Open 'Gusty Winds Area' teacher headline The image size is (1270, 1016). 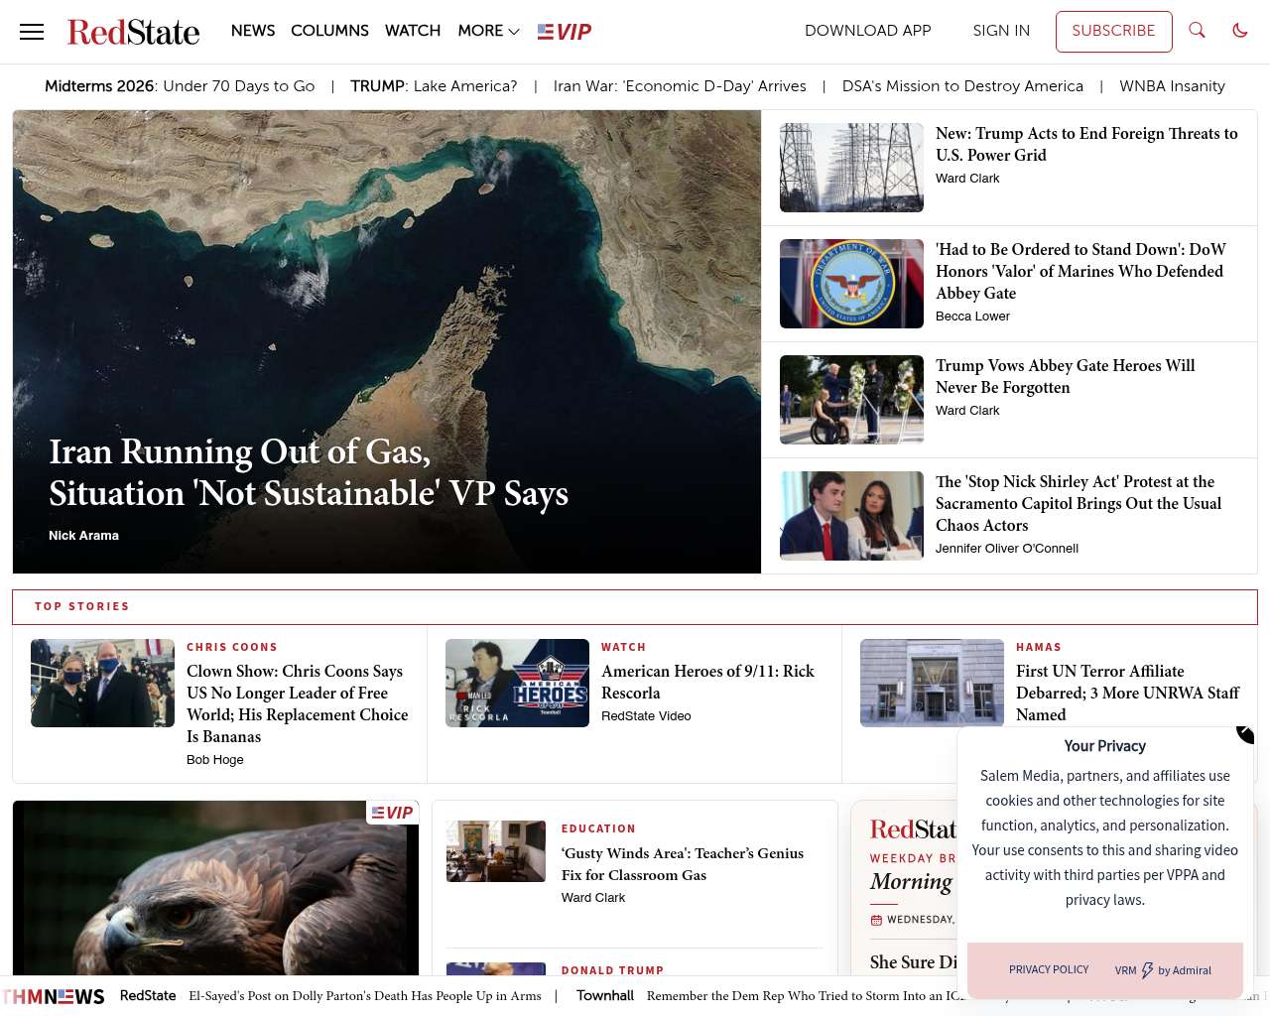coord(683,864)
